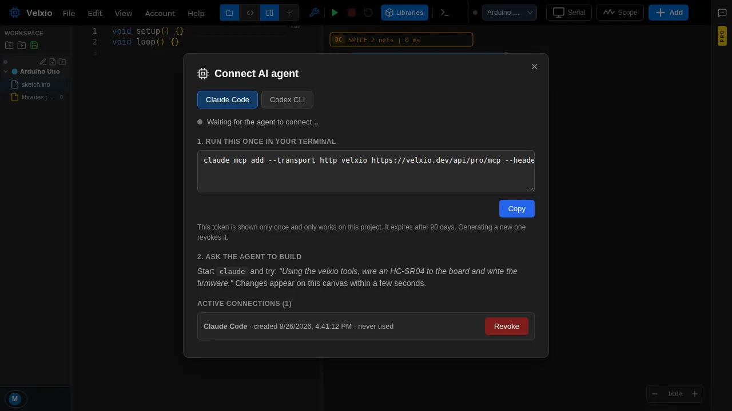Image resolution: width=732 pixels, height=411 pixels.
Task: Open the Serial monitor
Action: click(569, 13)
